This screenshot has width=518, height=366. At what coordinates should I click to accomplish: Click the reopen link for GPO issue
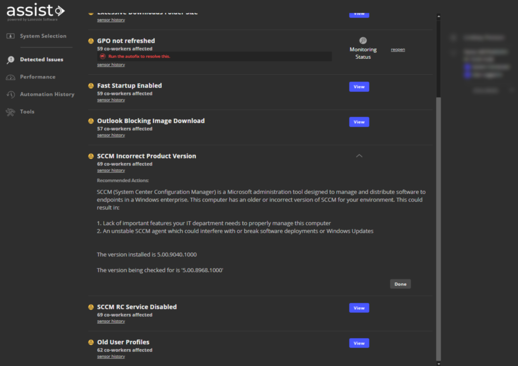point(398,50)
